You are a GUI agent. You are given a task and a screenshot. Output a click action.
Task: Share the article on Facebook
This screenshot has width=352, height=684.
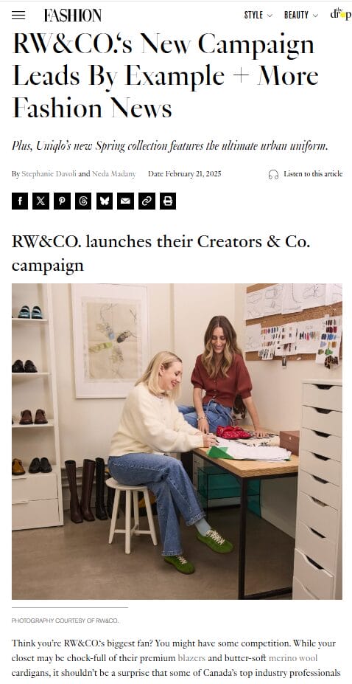coord(20,201)
